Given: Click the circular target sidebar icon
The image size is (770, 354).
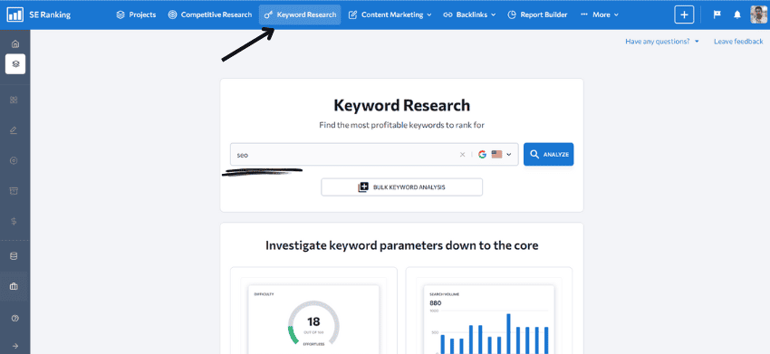Looking at the screenshot, I should tap(14, 160).
